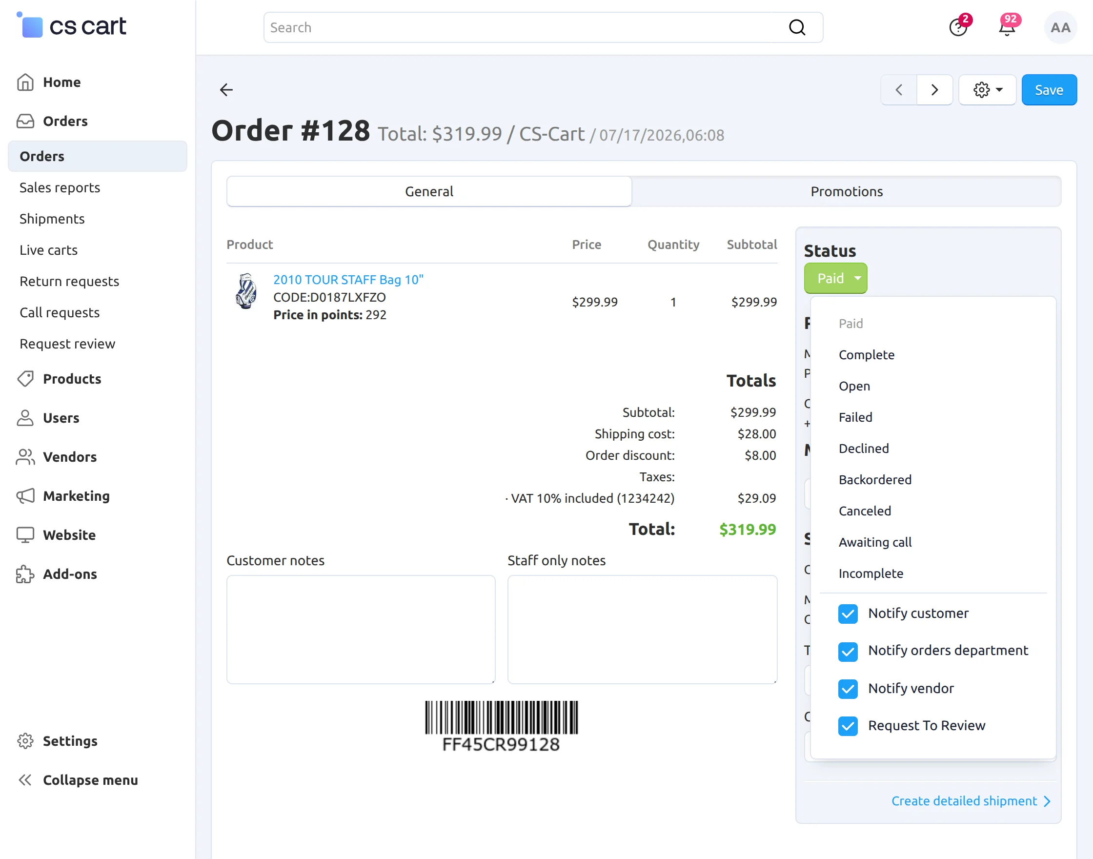This screenshot has width=1093, height=859.
Task: Click the $28.00 shipping cost value
Action: 757,433
